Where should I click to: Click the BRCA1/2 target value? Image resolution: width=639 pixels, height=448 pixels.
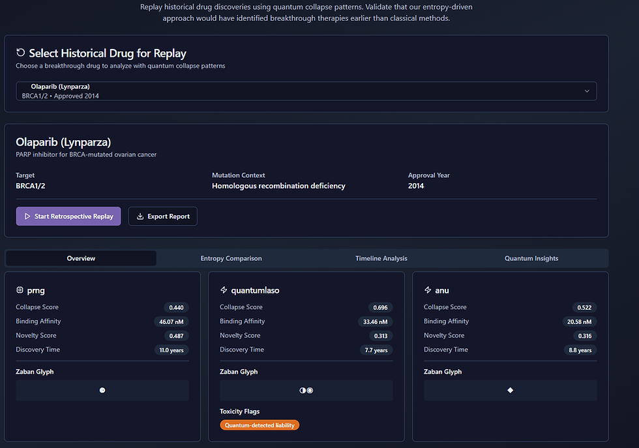click(x=31, y=186)
